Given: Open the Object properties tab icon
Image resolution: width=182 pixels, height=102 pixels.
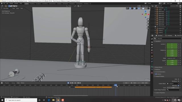Looking at the screenshot, I should point(152,56).
